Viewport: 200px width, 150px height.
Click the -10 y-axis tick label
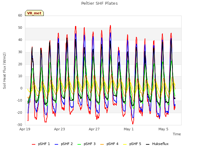pos(20,101)
